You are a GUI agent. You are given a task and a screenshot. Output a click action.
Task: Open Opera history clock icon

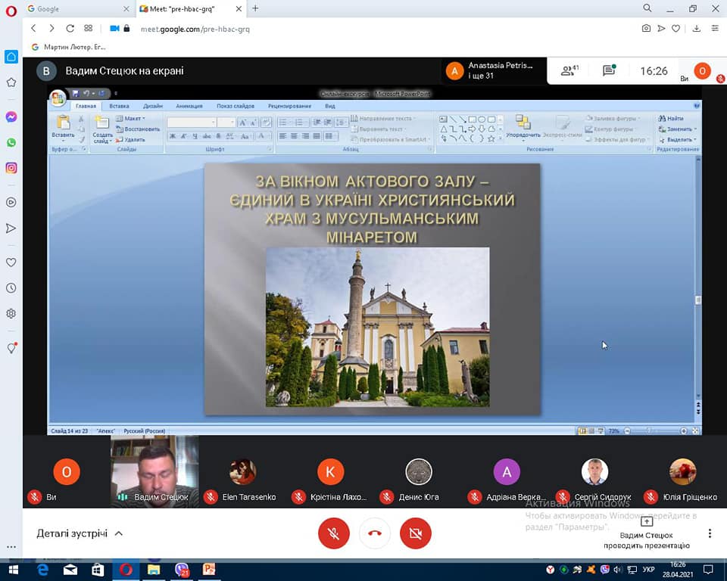pyautogui.click(x=11, y=288)
